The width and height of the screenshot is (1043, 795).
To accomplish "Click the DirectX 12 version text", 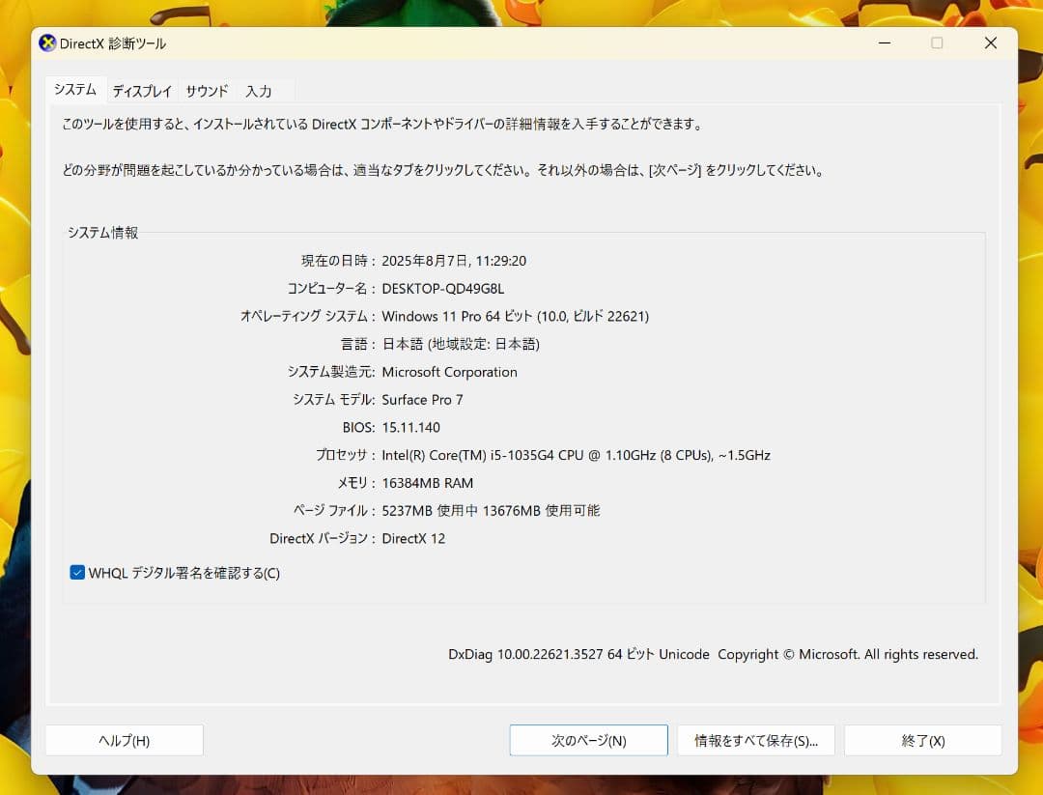I will 416,538.
